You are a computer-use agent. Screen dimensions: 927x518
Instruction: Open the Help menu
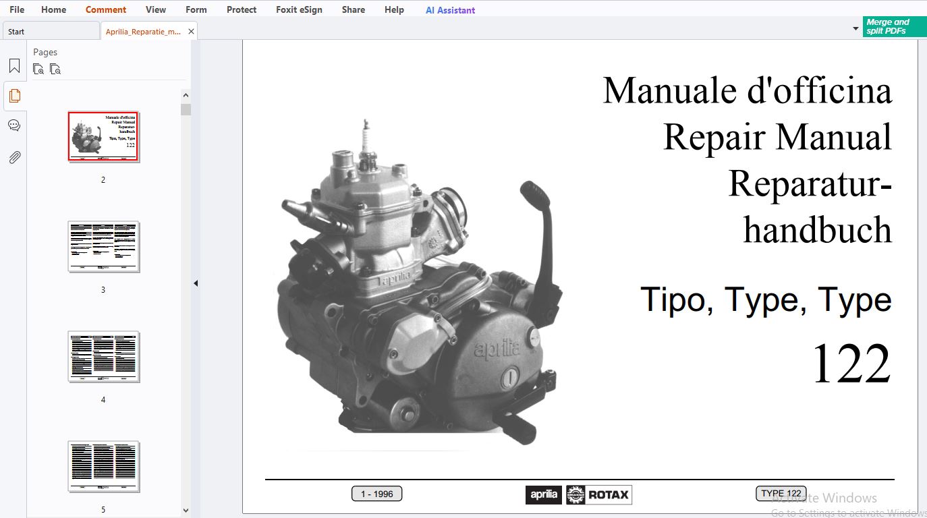pos(394,9)
